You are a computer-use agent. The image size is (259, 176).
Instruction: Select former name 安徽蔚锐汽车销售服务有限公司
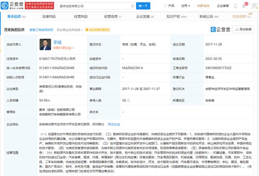point(60,114)
